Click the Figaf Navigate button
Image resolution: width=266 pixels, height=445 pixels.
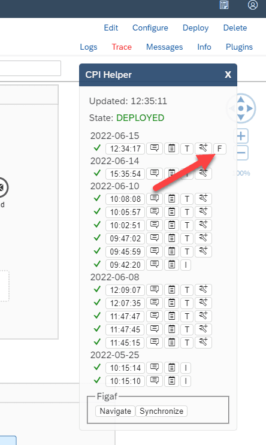pyautogui.click(x=115, y=411)
